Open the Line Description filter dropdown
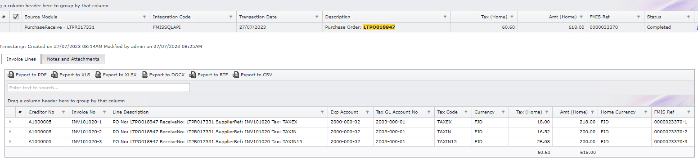The width and height of the screenshot is (698, 162). pos(322,112)
